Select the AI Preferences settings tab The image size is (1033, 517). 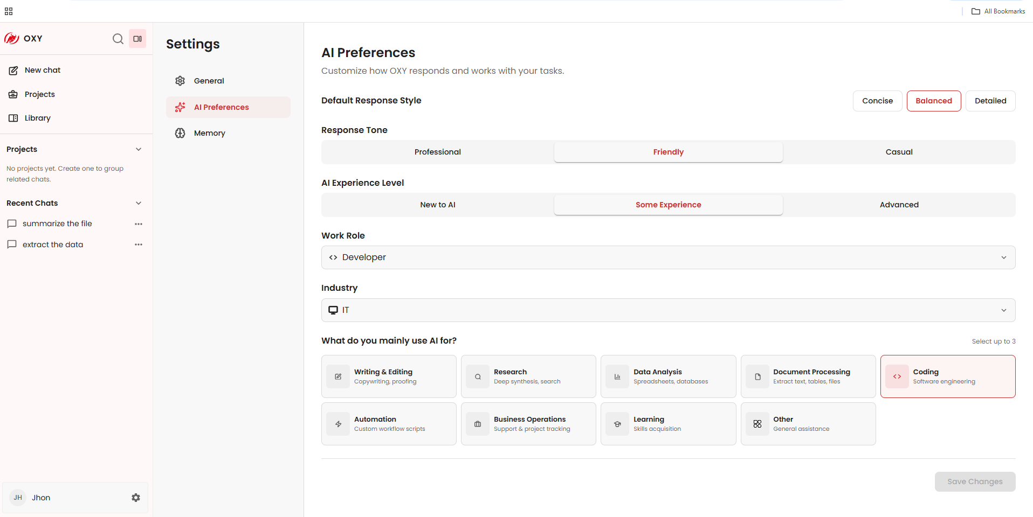[228, 107]
